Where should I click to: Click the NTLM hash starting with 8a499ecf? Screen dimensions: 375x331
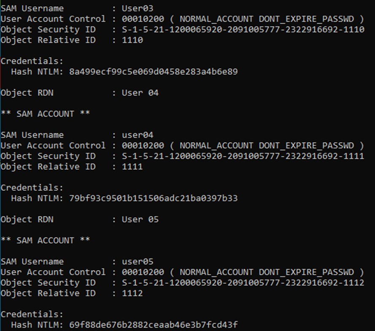pyautogui.click(x=153, y=72)
